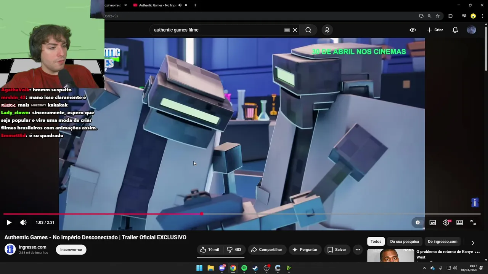Viewport: 488px width, 274px height.
Task: Open options for Kanye West video suggestion
Action: click(477, 252)
